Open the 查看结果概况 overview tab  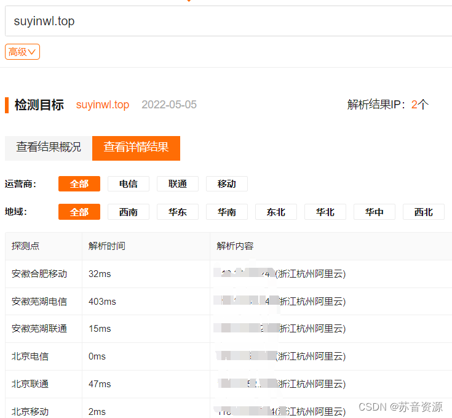[x=49, y=148]
